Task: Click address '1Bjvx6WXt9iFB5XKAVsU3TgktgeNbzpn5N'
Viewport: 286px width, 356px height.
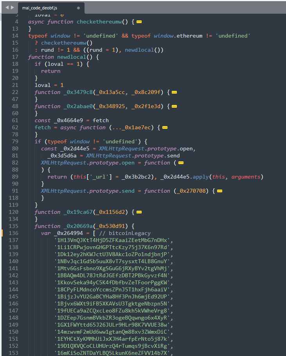Action: click(x=112, y=304)
